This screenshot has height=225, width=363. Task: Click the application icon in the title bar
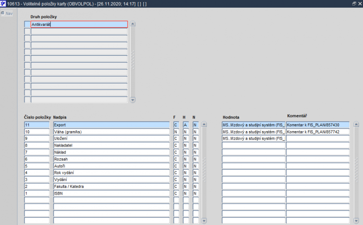point(3,4)
